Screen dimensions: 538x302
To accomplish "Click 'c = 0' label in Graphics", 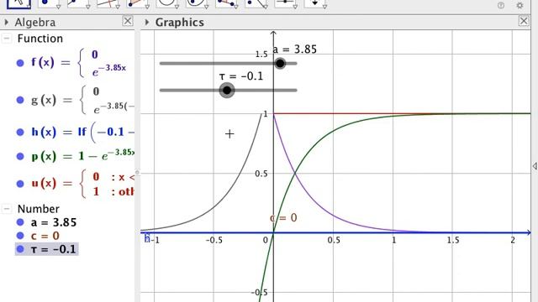I will [284, 218].
